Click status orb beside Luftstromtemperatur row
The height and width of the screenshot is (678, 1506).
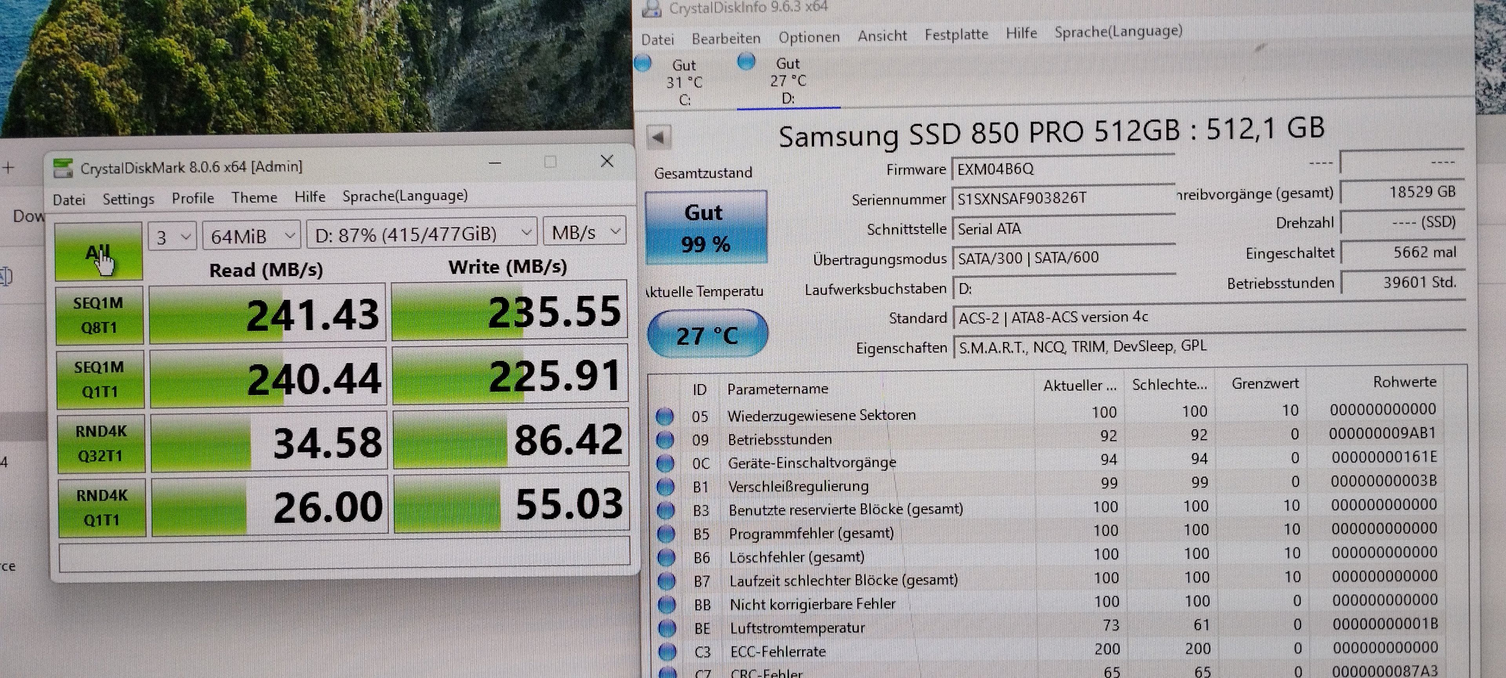click(667, 628)
